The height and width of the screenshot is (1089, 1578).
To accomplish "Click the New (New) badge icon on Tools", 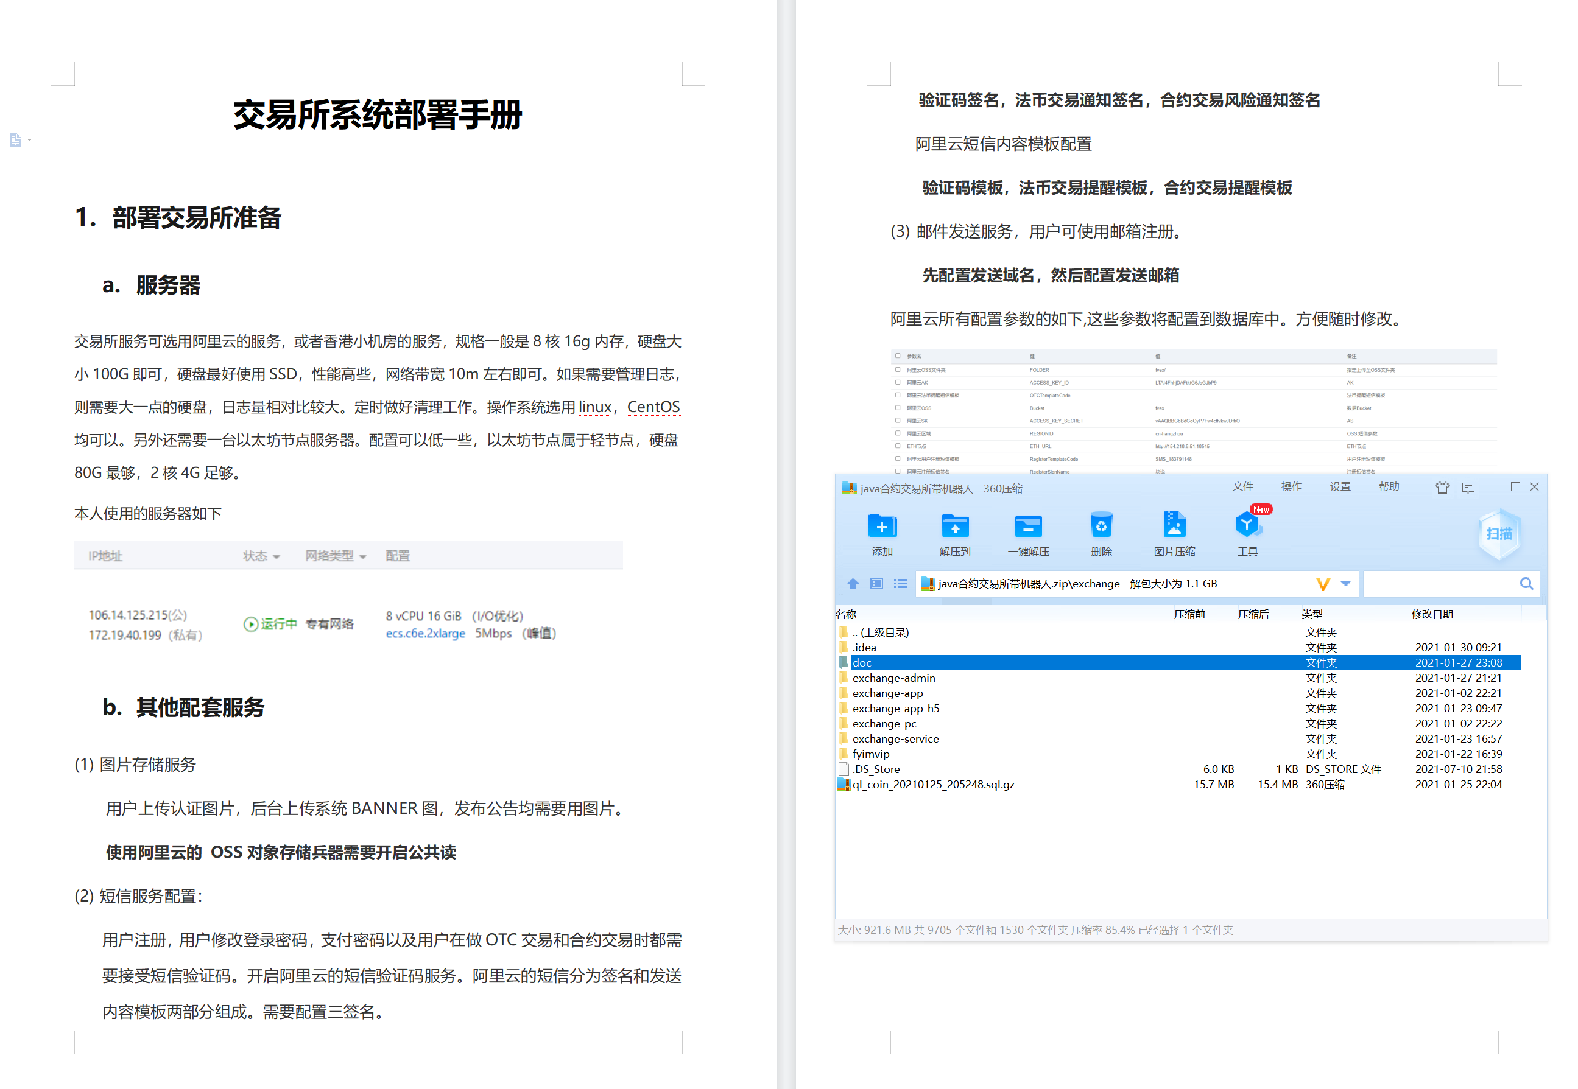I will pyautogui.click(x=1259, y=509).
